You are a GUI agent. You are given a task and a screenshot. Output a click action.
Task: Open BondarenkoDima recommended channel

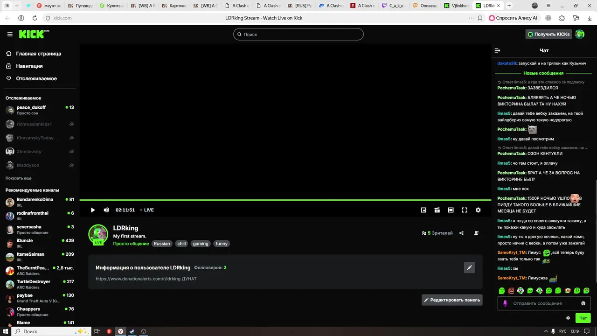(x=40, y=202)
